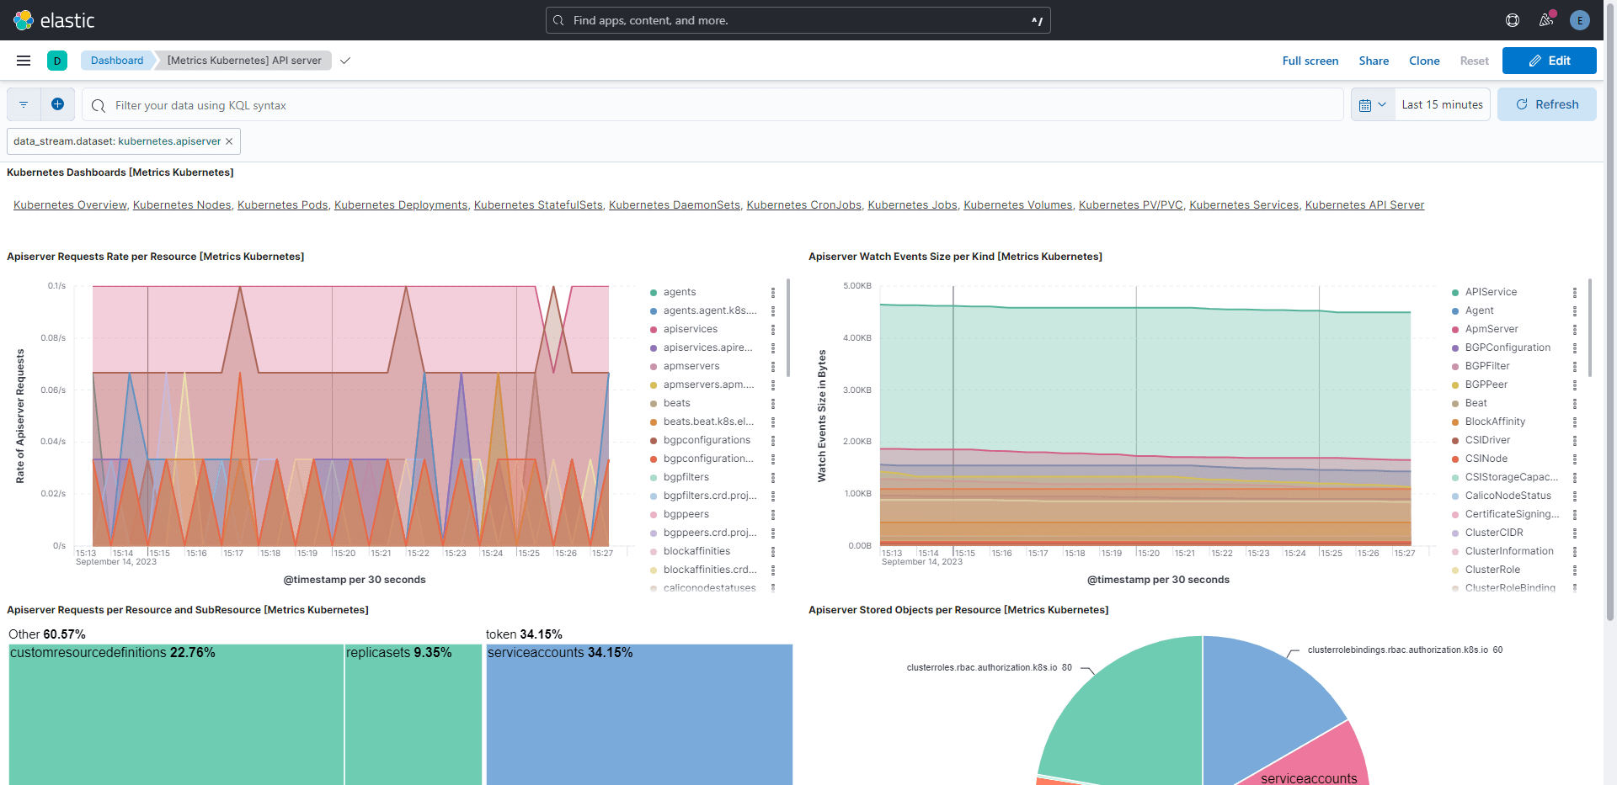Toggle the CertificateSigning legend series
Viewport: 1617px width, 785px height.
click(x=1512, y=514)
